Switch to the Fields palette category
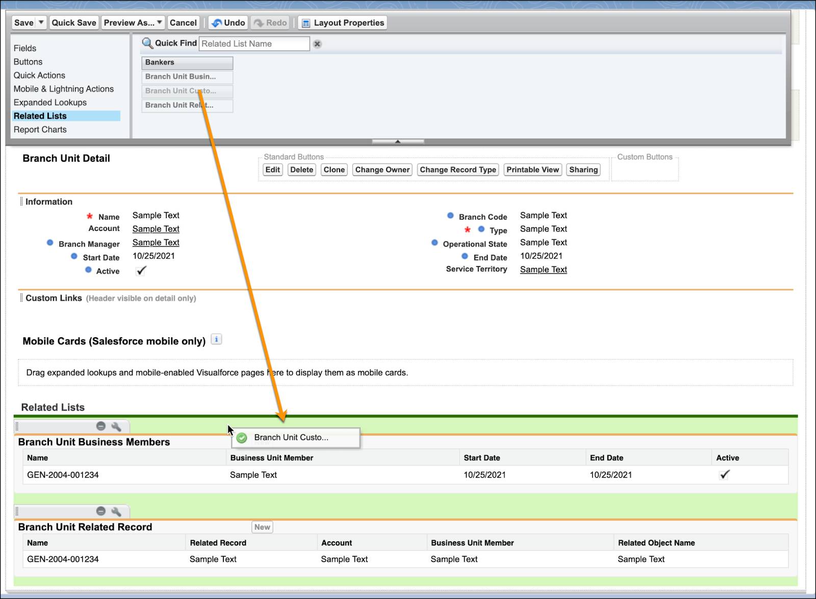Viewport: 816px width, 599px height. pyautogui.click(x=25, y=48)
